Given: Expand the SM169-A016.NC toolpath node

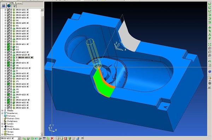Looking at the screenshot, I should point(5,76).
